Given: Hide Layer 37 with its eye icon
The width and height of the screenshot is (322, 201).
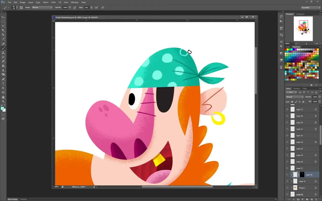Looking at the screenshot, I should [287, 109].
